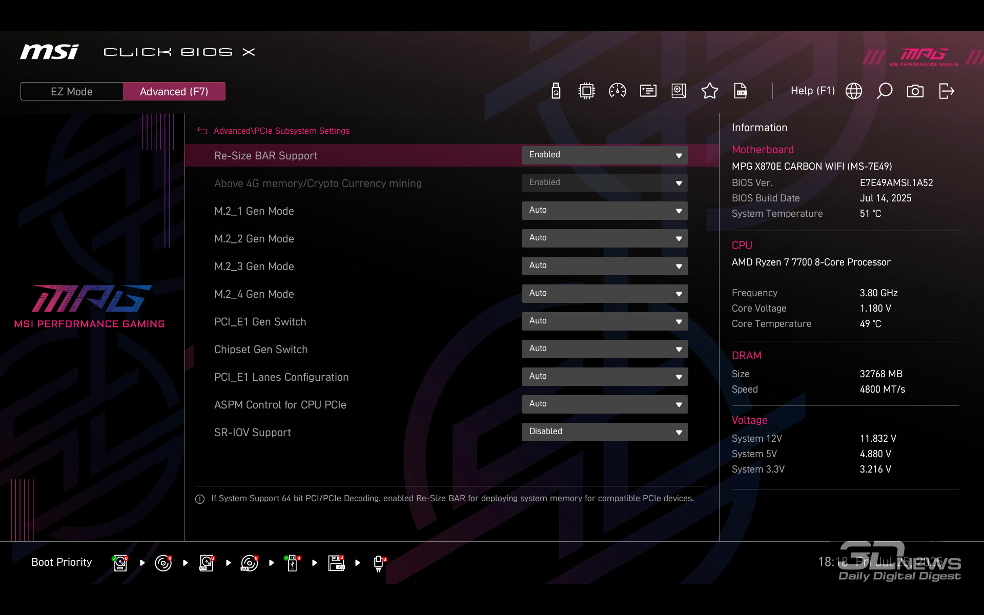The image size is (984, 615).
Task: Click the CPU heading in the Information panel
Action: (742, 245)
